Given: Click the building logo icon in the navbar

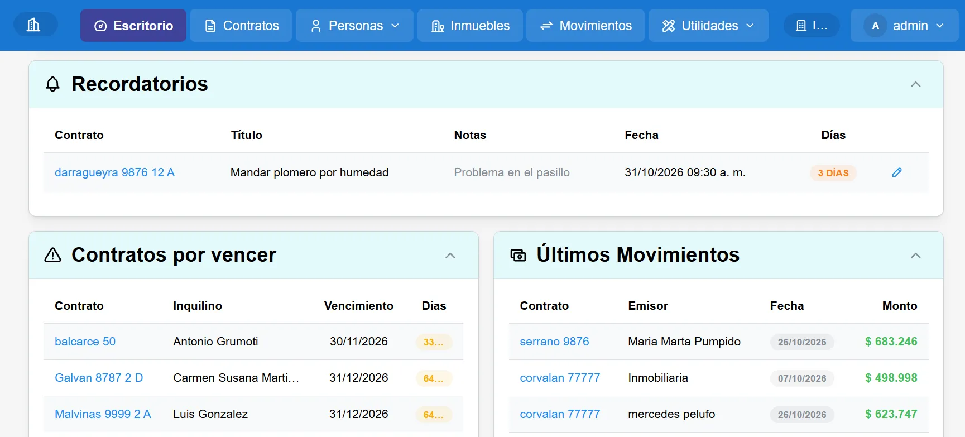Looking at the screenshot, I should [x=34, y=25].
